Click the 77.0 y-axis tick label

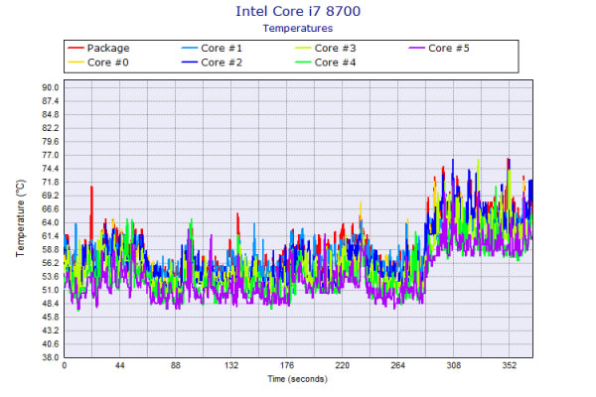tap(51, 155)
